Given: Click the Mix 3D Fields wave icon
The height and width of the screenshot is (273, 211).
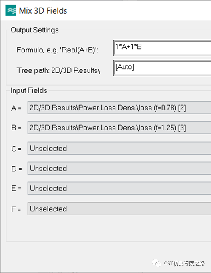Looking at the screenshot, I should click(x=11, y=10).
